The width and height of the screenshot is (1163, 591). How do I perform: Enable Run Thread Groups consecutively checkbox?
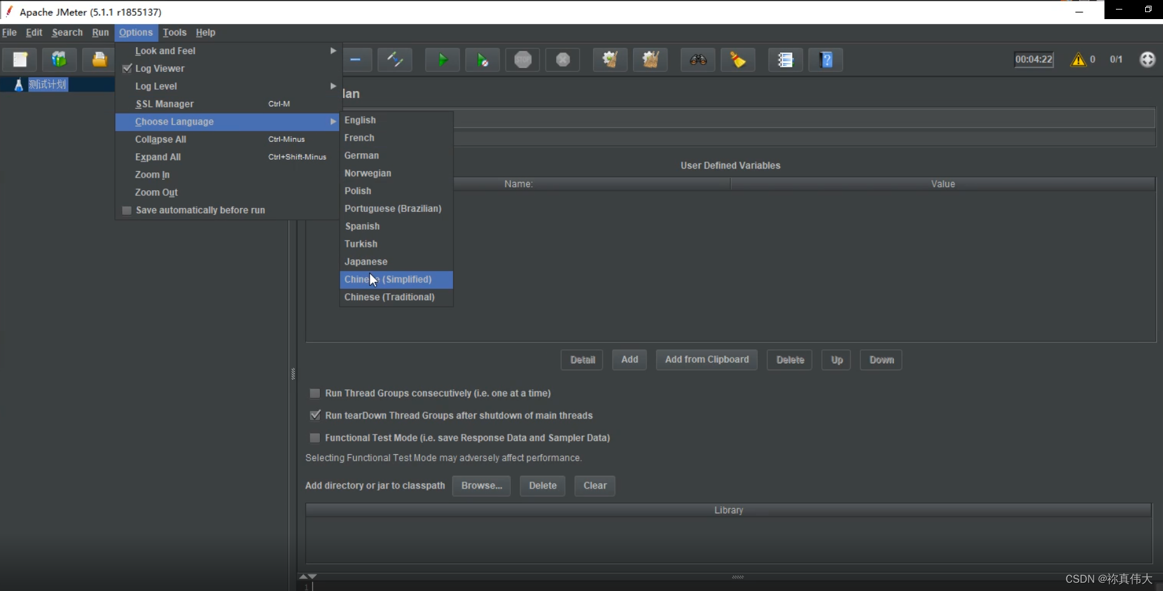pos(315,393)
